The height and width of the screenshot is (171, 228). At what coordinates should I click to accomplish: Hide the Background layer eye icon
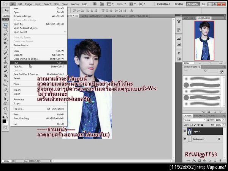(x=185, y=139)
